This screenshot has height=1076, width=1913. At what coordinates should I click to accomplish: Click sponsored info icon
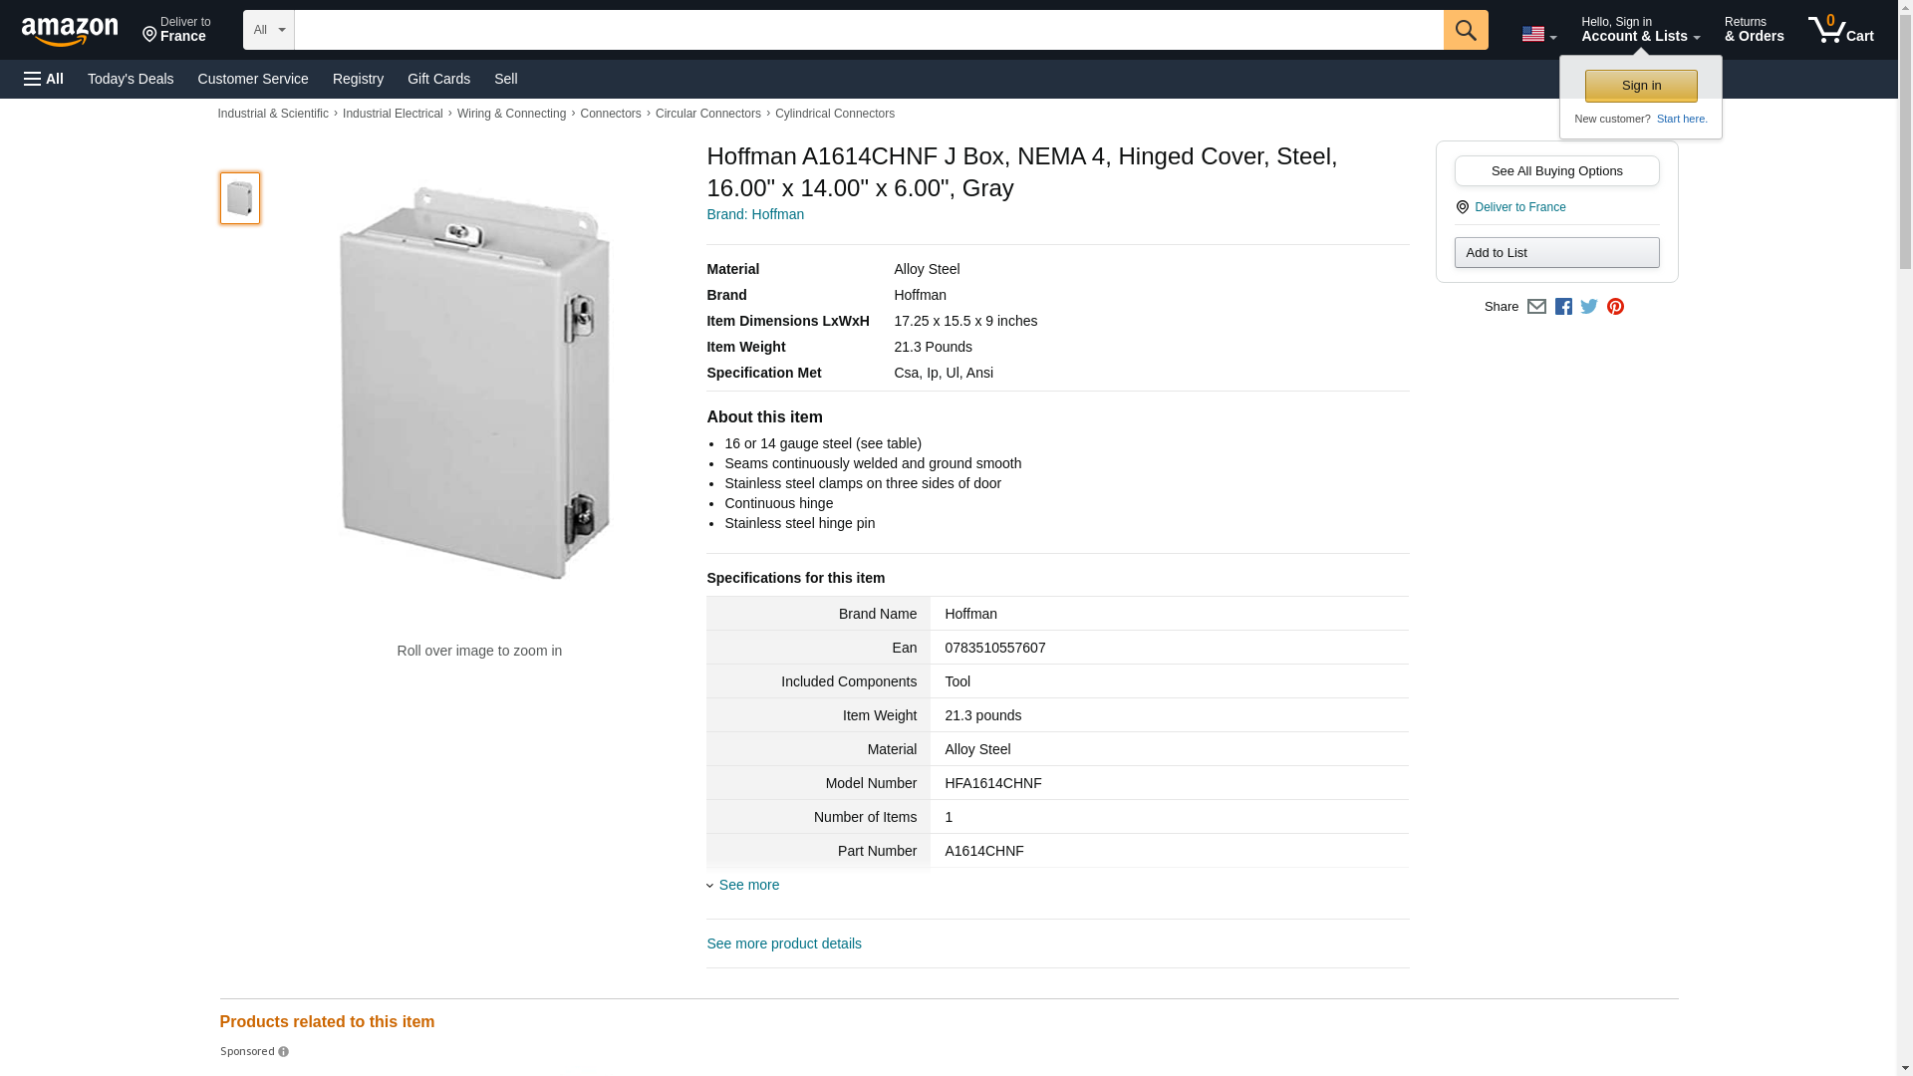pos(284,1052)
